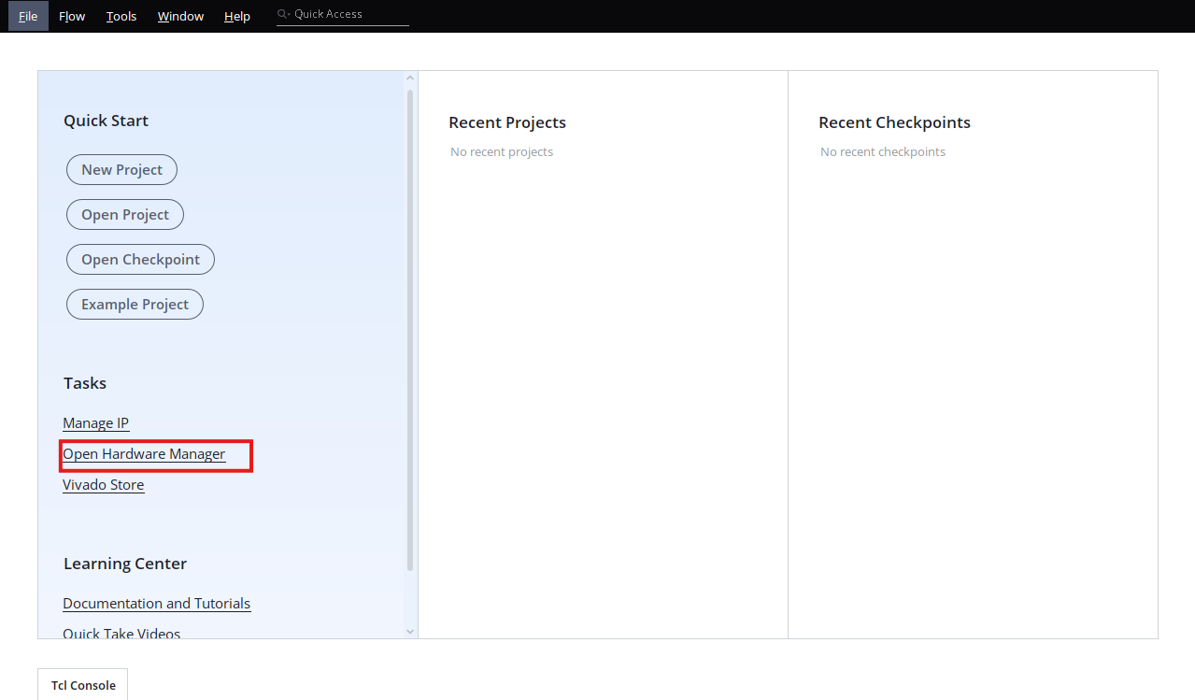Click the Open Project button
Viewport: 1195px width, 700px height.
point(125,215)
